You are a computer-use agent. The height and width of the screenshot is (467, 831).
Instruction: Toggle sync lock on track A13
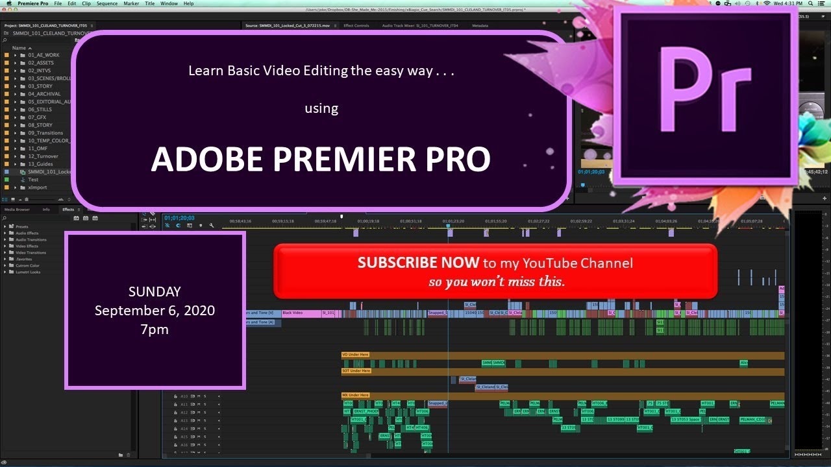(193, 420)
